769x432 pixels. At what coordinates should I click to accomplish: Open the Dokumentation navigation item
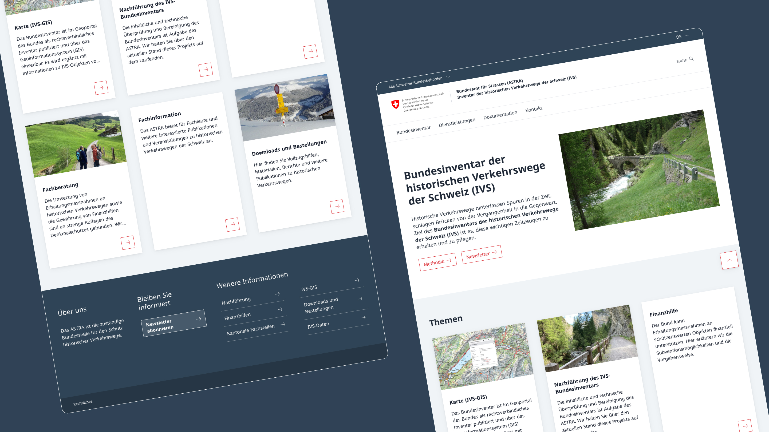pyautogui.click(x=500, y=115)
